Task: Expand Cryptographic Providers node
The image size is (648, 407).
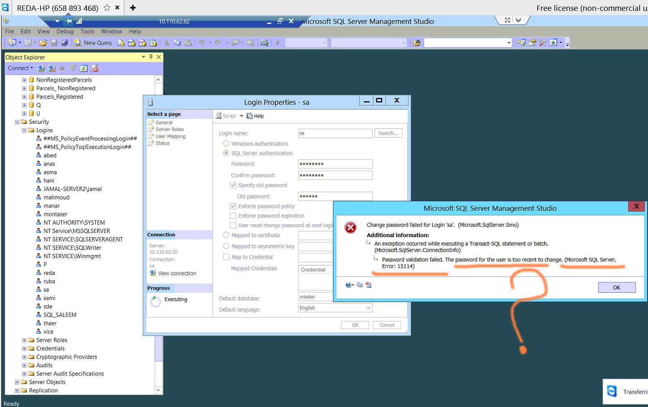Action: click(24, 357)
